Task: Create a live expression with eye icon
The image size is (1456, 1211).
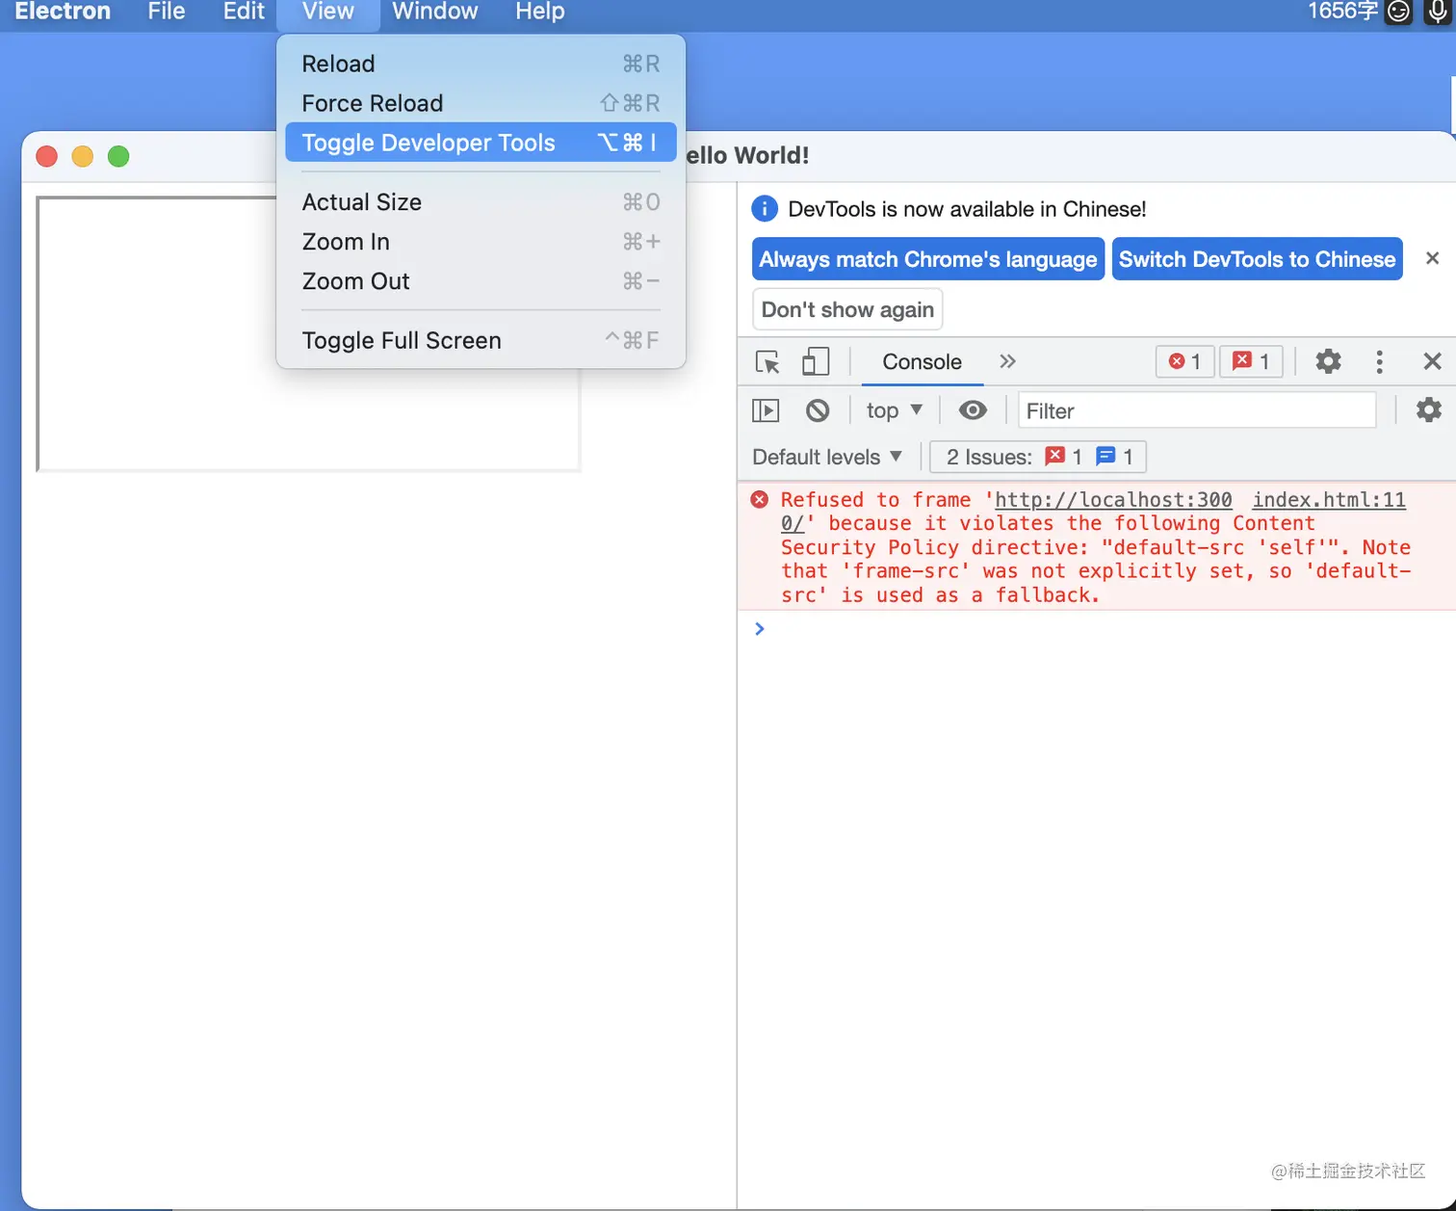Action: [973, 410]
